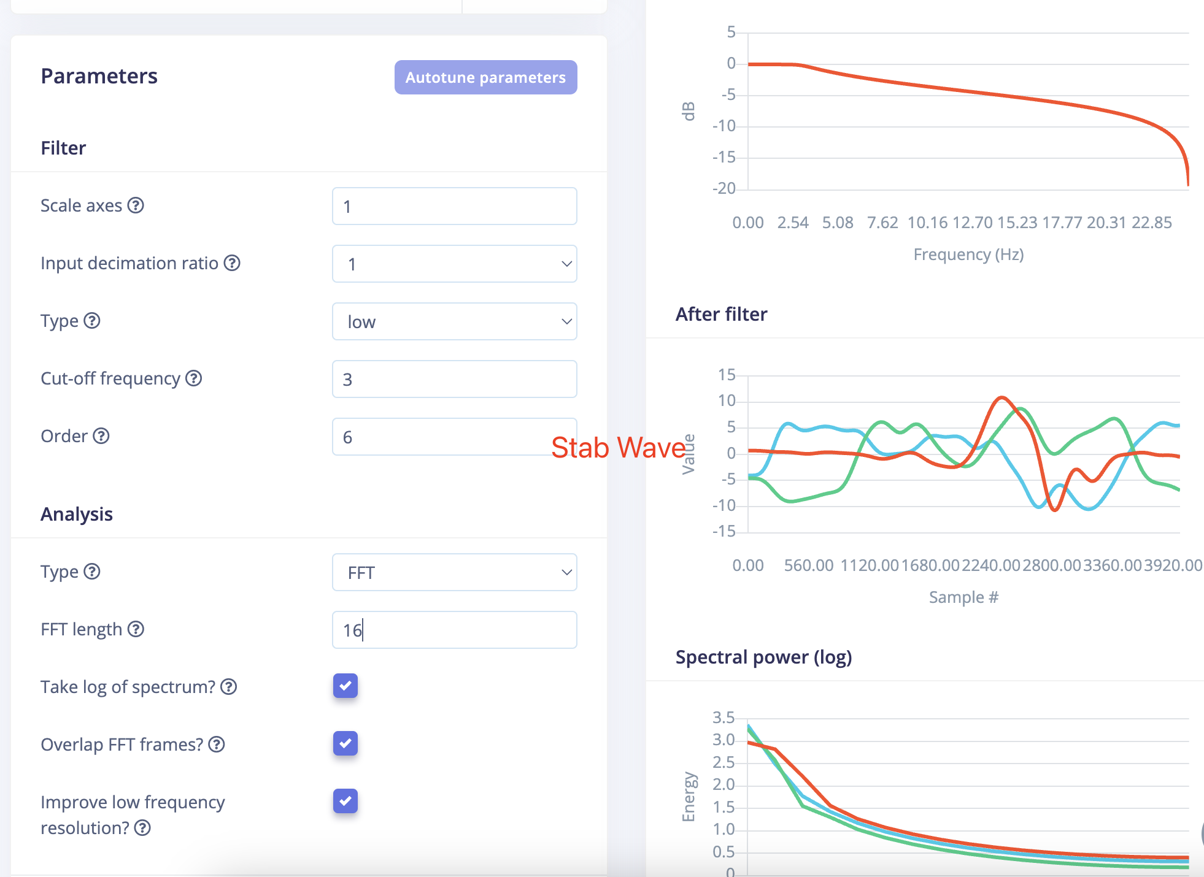
Task: Click the Filter section heading
Action: tap(63, 148)
